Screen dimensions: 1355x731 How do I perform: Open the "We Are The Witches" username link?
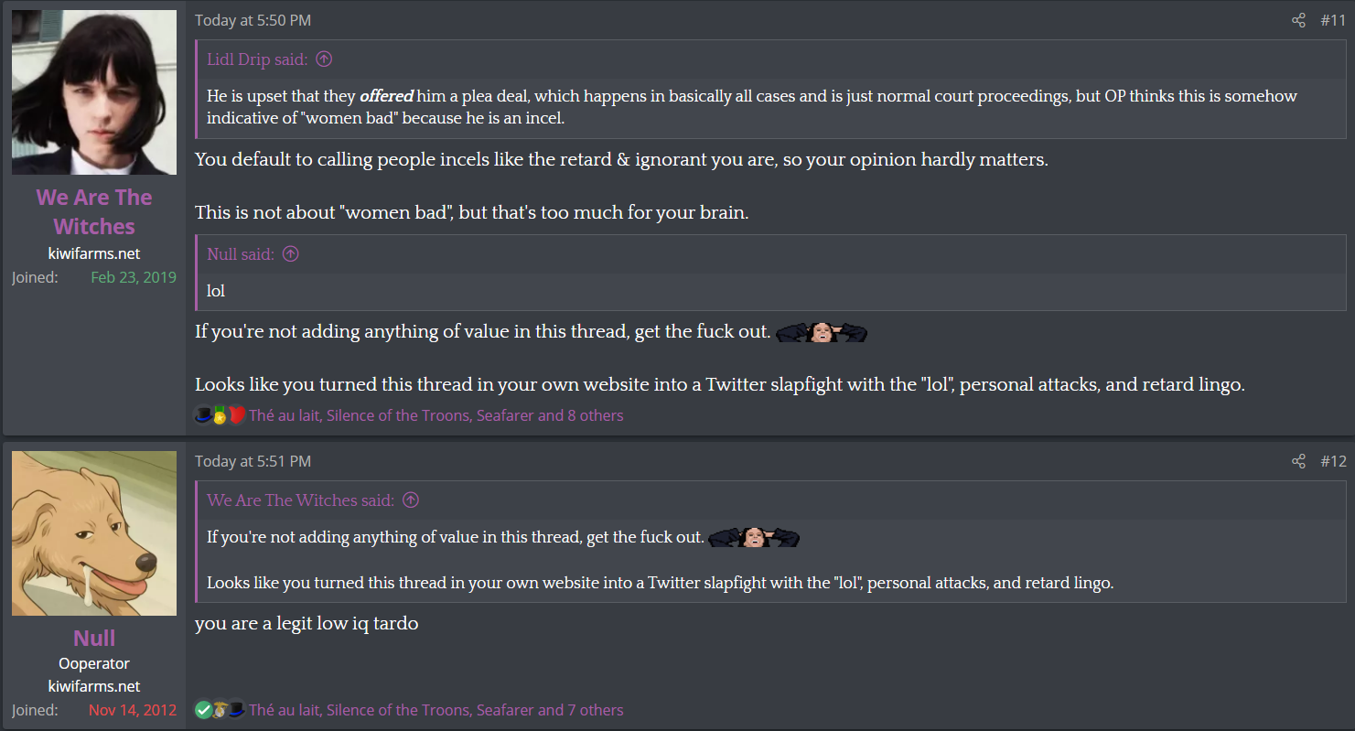tap(94, 211)
